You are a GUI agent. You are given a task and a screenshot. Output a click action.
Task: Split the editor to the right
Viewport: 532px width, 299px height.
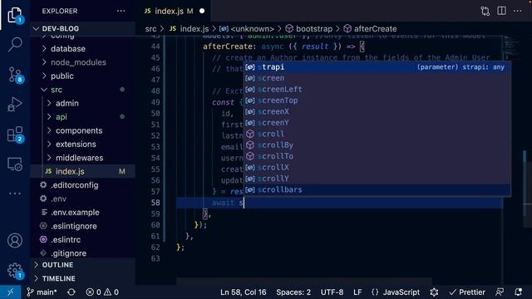(501, 11)
